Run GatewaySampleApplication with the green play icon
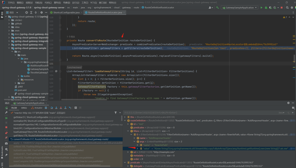The height and width of the screenshot is (168, 296). [x=262, y=8]
